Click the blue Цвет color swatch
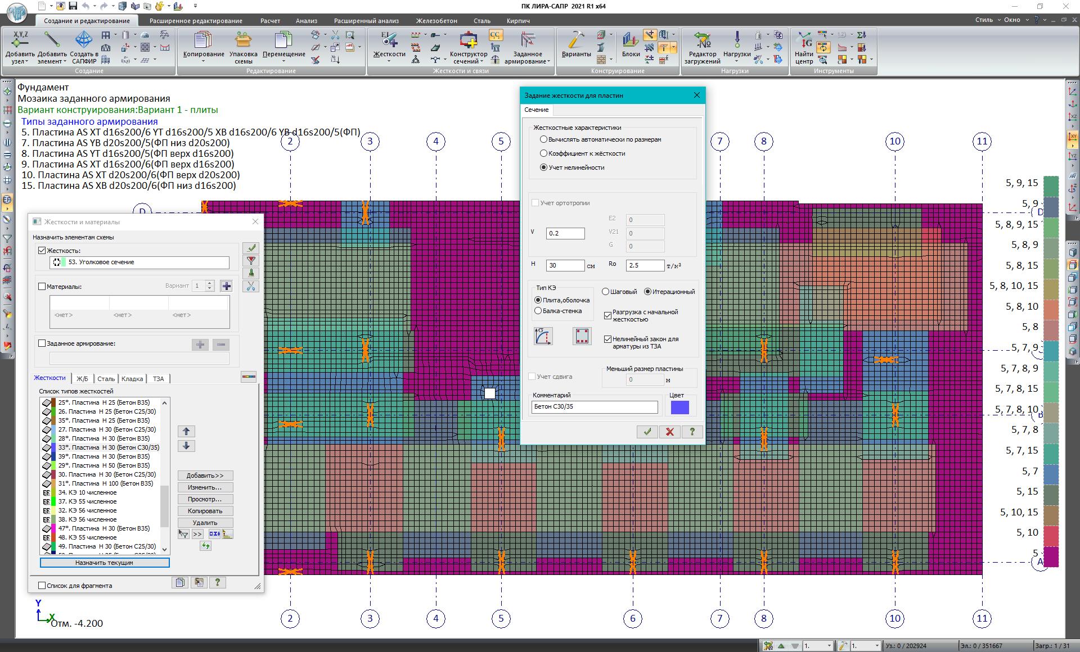Image resolution: width=1080 pixels, height=652 pixels. (x=679, y=407)
